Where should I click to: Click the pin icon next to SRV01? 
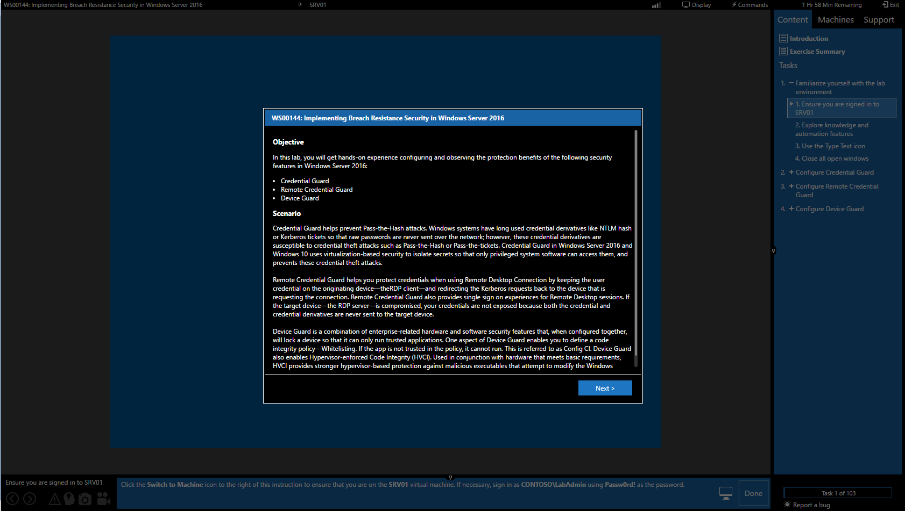300,5
